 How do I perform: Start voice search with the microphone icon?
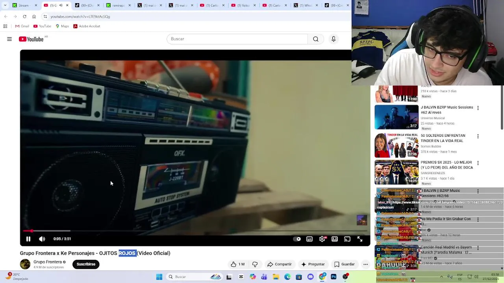click(334, 39)
